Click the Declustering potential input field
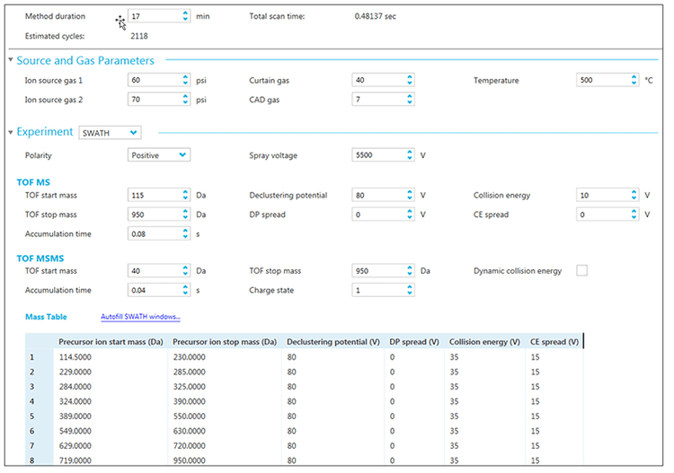Viewport: 674px width, 473px height. click(377, 195)
